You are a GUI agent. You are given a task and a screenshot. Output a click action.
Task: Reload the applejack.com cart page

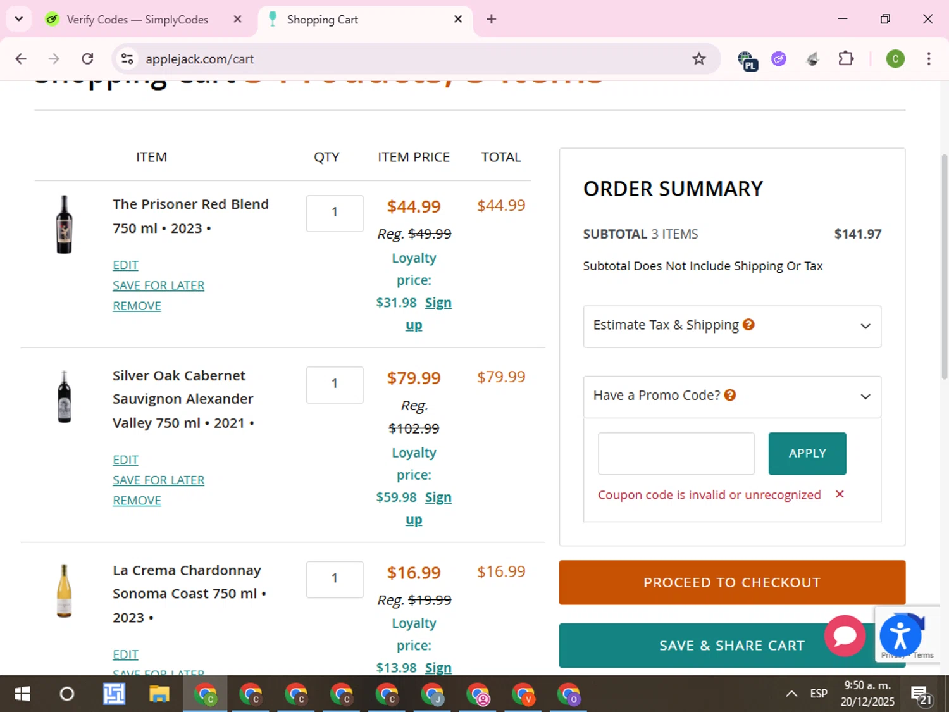[87, 59]
